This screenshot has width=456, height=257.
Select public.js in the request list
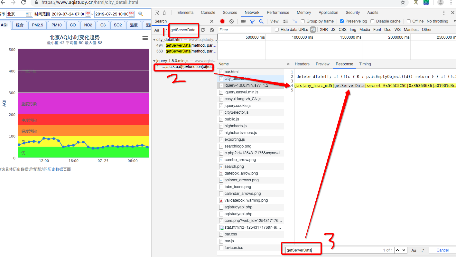coord(251,119)
